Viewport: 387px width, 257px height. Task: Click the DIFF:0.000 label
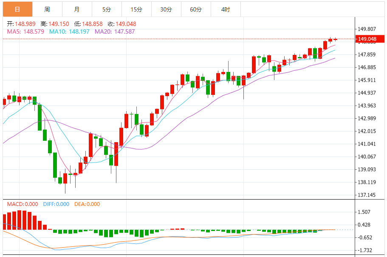pos(56,204)
